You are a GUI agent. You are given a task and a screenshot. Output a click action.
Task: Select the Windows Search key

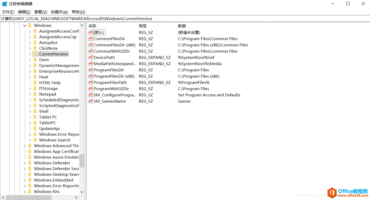pos(55,140)
